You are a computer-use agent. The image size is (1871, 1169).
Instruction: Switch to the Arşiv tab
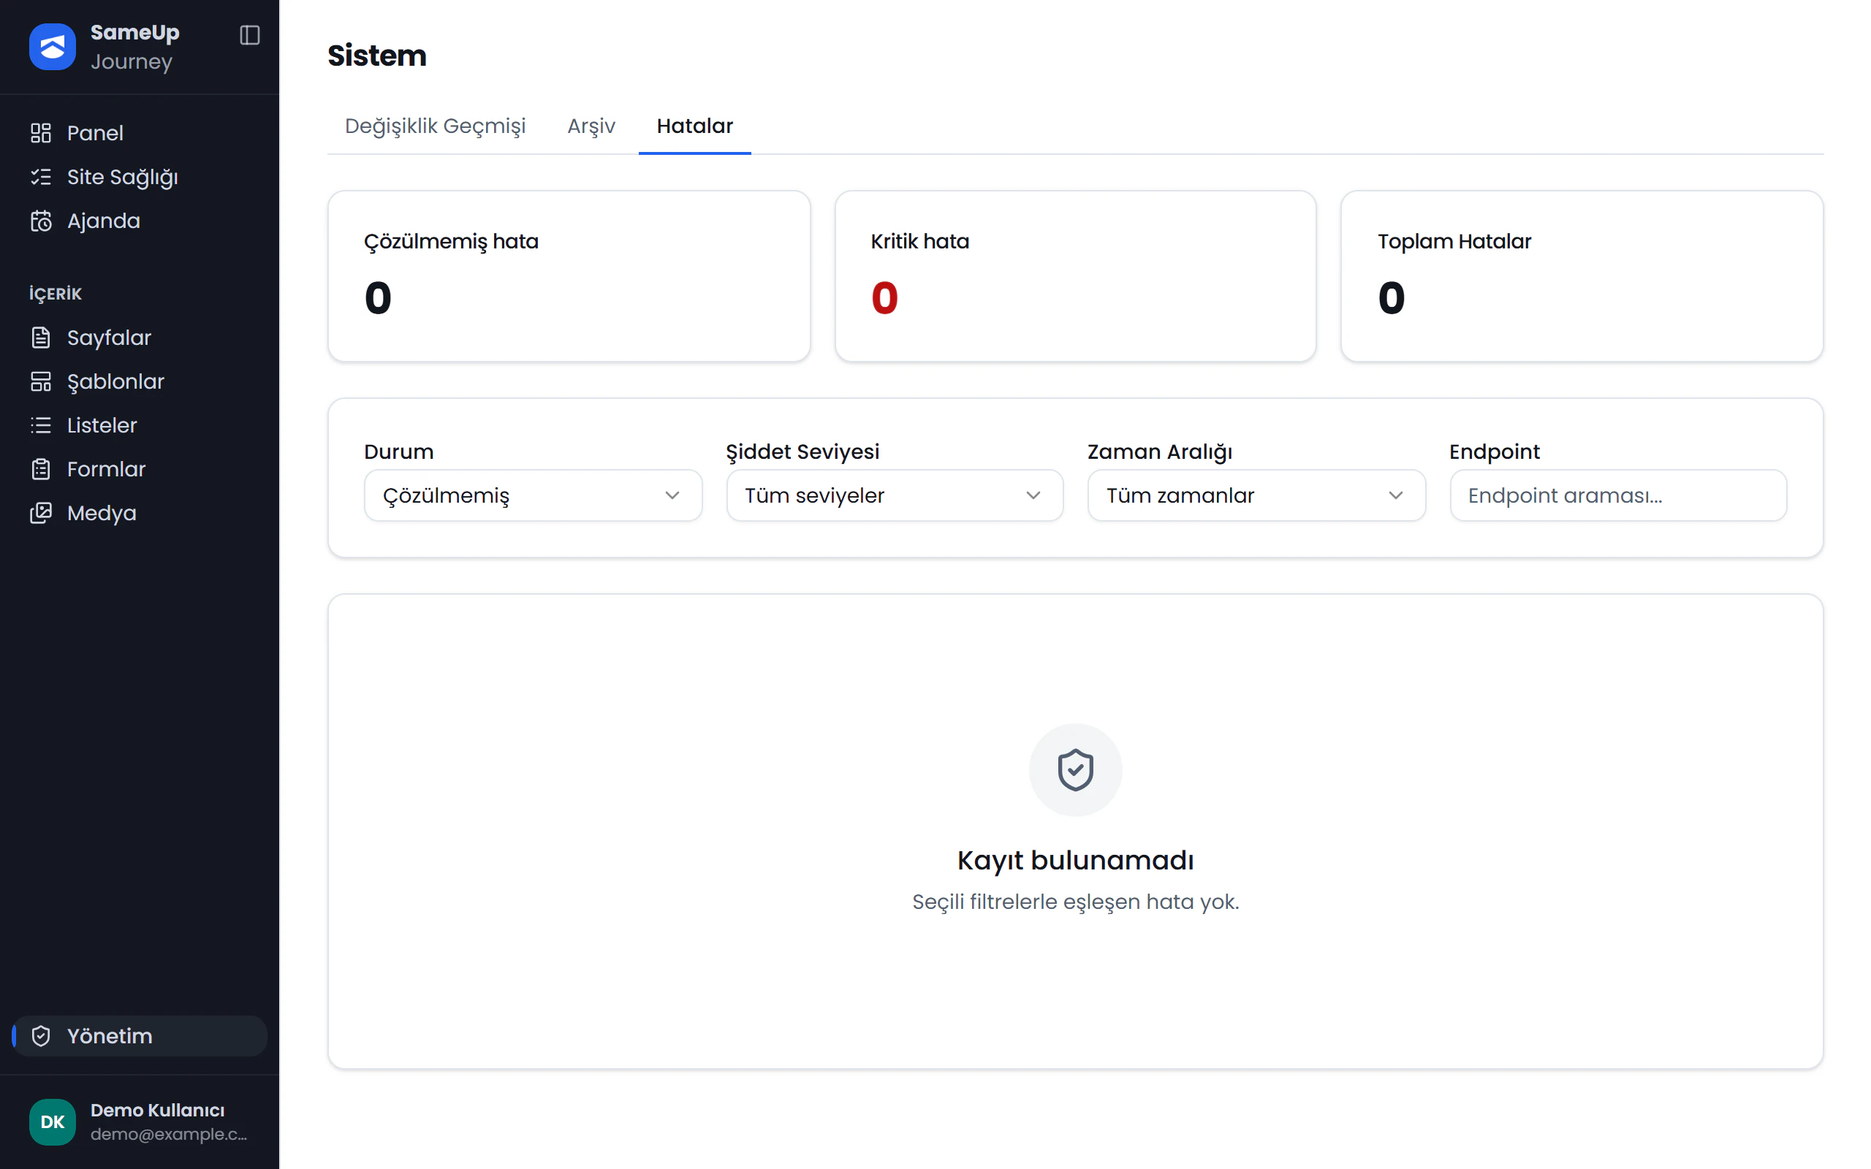(x=591, y=126)
